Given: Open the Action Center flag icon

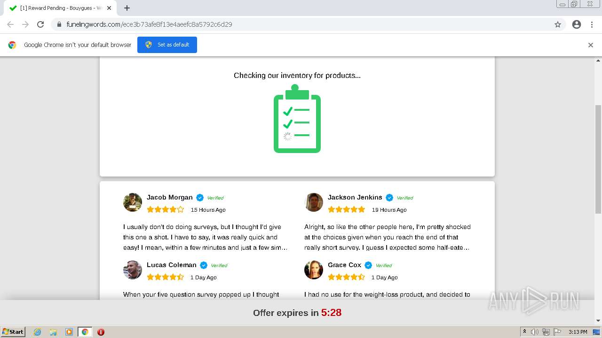Looking at the screenshot, I should [x=557, y=332].
